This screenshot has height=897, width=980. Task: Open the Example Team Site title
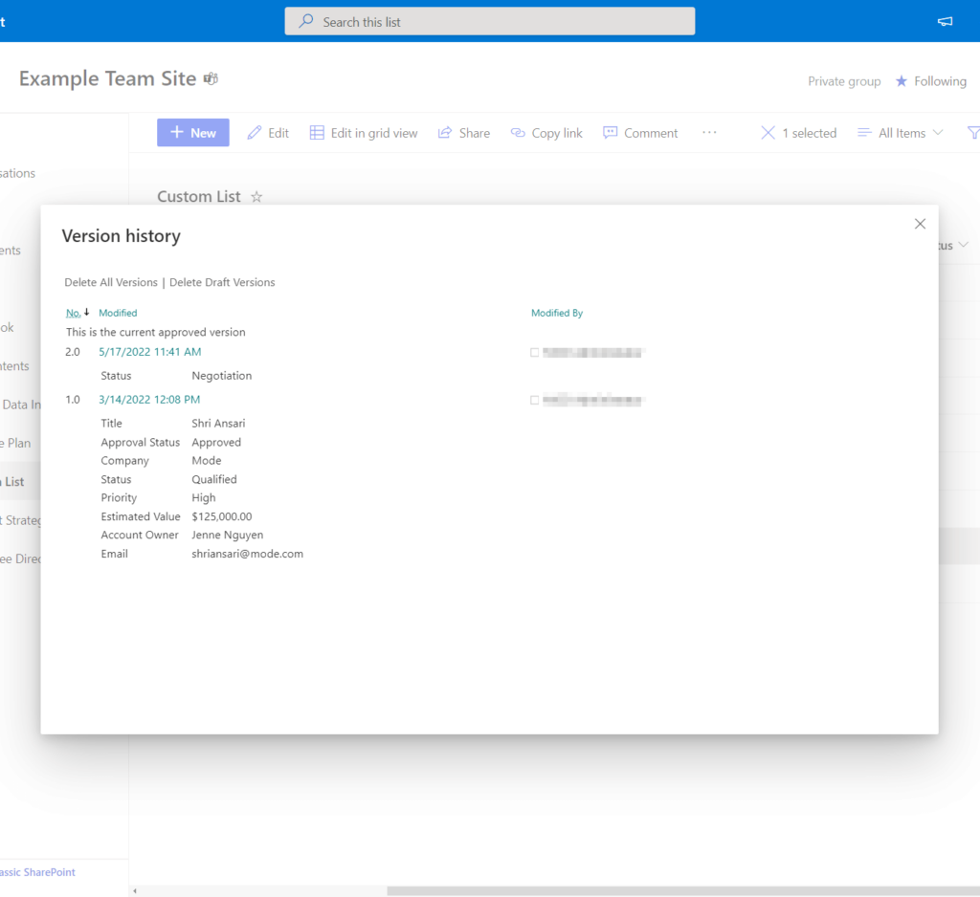point(107,78)
